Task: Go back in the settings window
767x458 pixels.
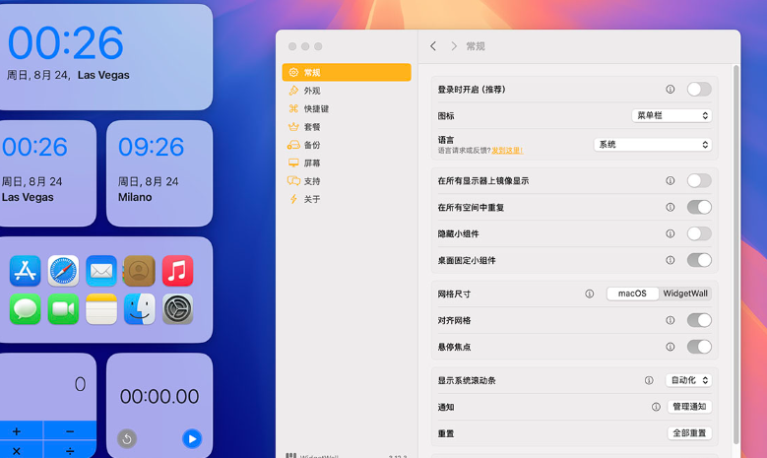Action: pyautogui.click(x=433, y=46)
